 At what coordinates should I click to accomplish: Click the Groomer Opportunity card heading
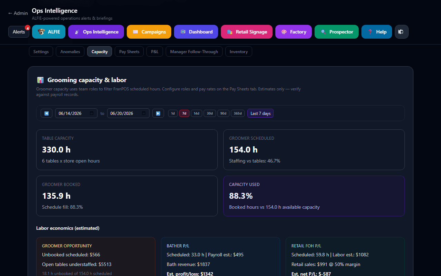tap(67, 246)
